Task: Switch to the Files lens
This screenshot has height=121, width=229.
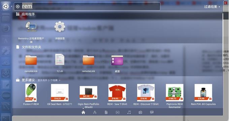Action: (x=106, y=112)
